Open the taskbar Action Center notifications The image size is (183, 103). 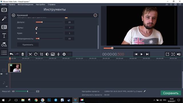[179, 100]
